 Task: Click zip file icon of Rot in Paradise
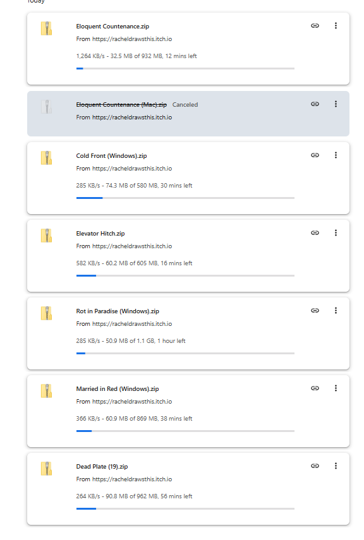46,313
